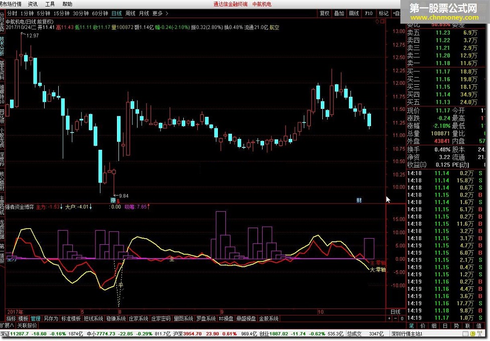Select the 日线 period tab
The image size is (490, 341).
coord(116,14)
